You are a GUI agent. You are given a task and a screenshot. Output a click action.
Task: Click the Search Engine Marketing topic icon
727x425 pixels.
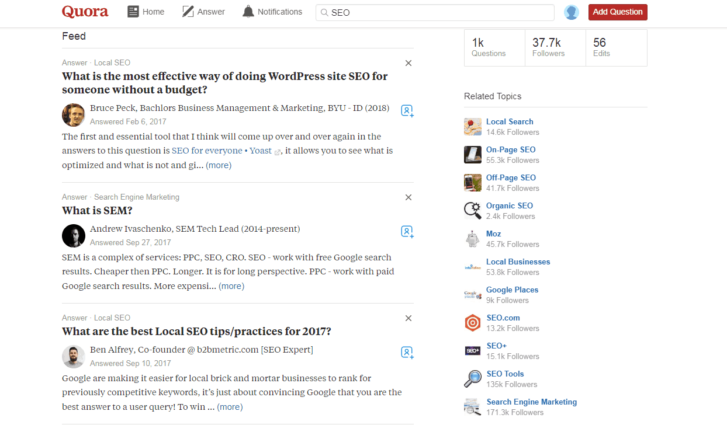473,407
